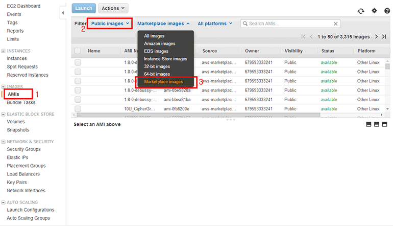Open help with the question mark icon

pos(386,11)
